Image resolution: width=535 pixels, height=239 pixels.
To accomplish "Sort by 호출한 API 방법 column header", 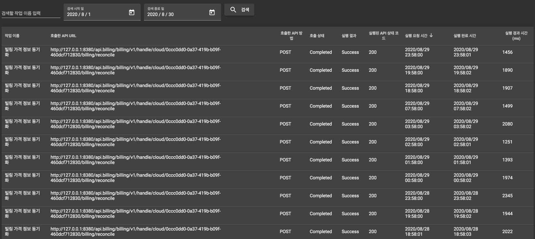I will point(291,36).
